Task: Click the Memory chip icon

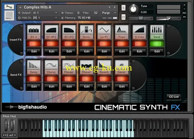Action: click(63, 18)
